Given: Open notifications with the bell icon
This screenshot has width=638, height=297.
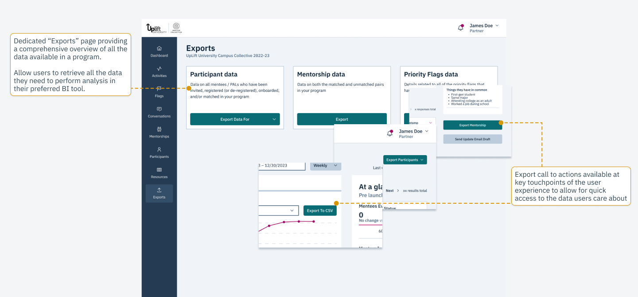Looking at the screenshot, I should (x=460, y=27).
